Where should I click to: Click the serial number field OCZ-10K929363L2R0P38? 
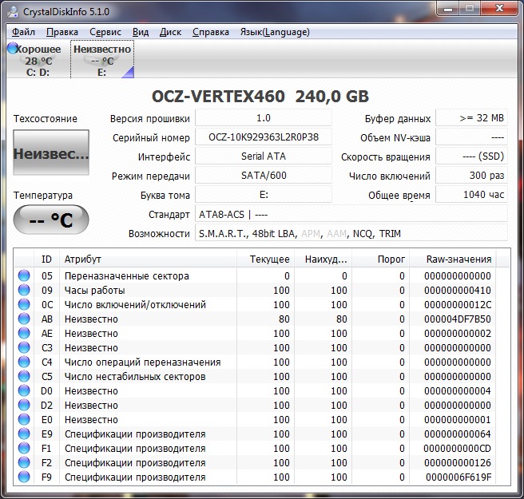point(264,137)
